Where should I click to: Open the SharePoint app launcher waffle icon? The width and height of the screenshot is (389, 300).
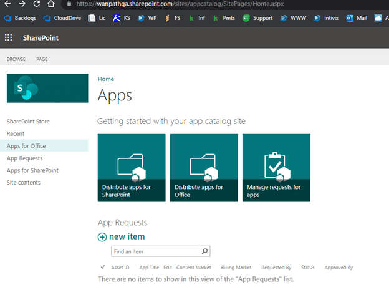9,38
